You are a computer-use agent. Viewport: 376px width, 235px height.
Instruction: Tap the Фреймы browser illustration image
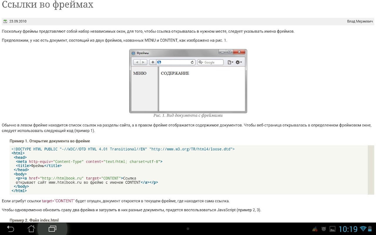point(188,81)
